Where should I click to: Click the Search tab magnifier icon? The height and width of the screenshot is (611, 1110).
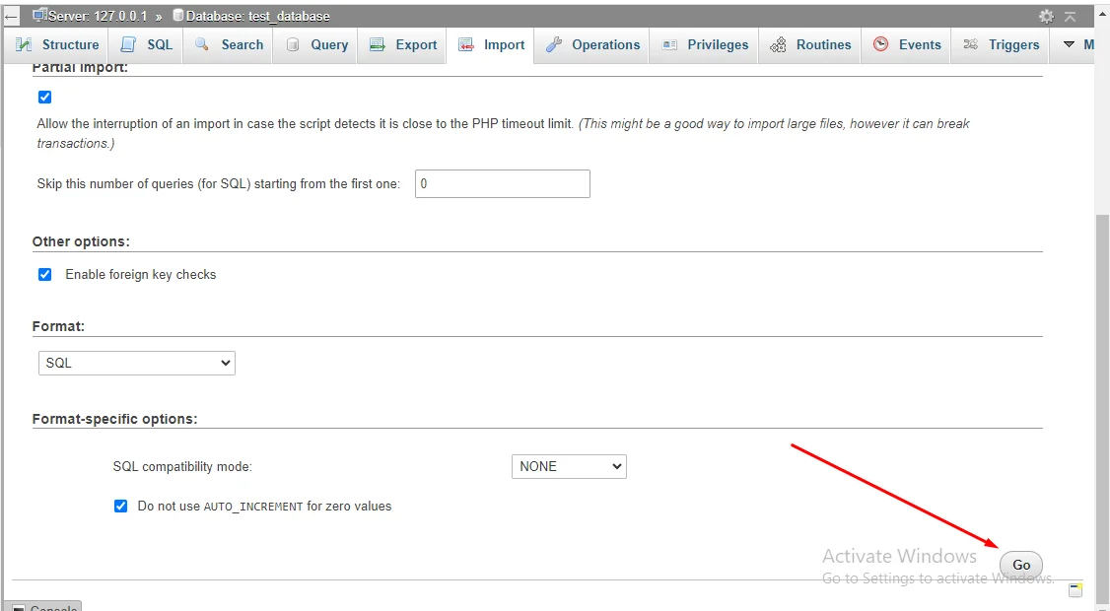click(202, 44)
